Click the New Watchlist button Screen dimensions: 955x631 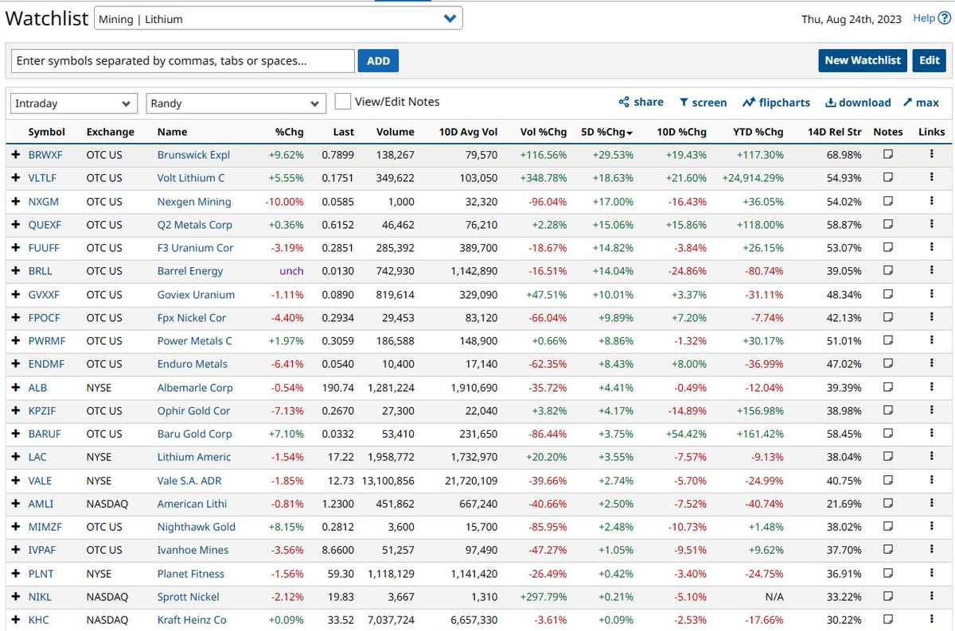pyautogui.click(x=863, y=60)
